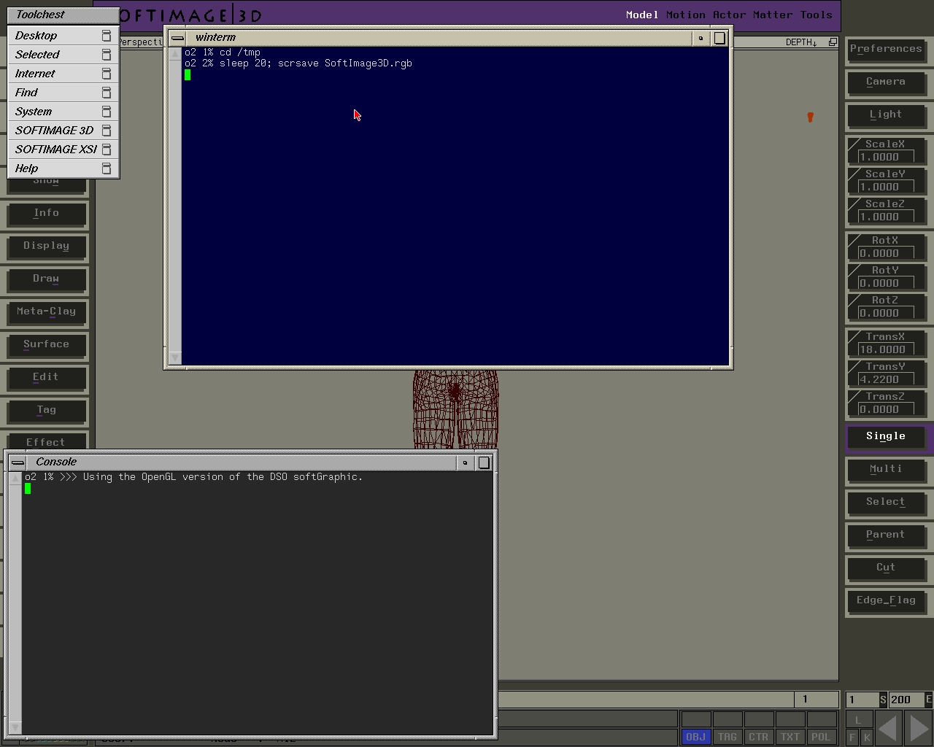This screenshot has width=934, height=747.
Task: Switch to the Model module
Action: coord(642,15)
